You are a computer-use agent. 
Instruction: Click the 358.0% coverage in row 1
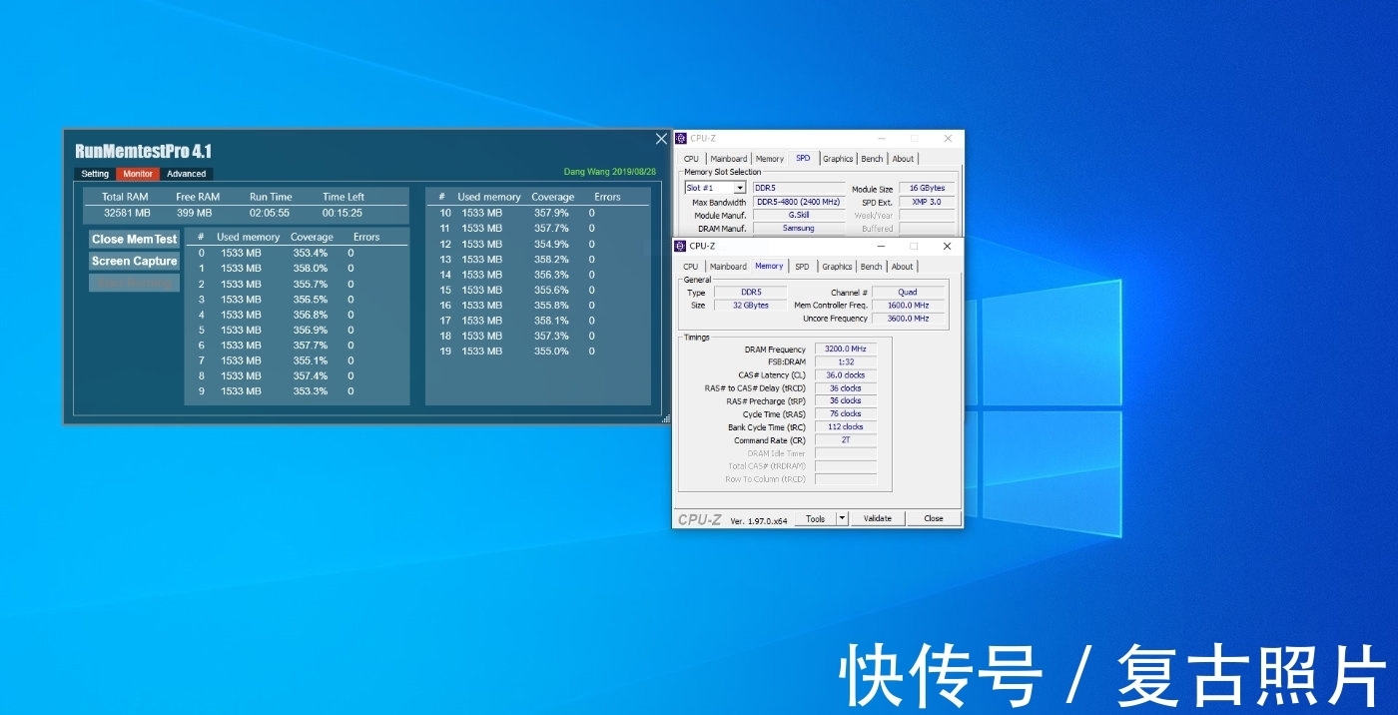310,269
